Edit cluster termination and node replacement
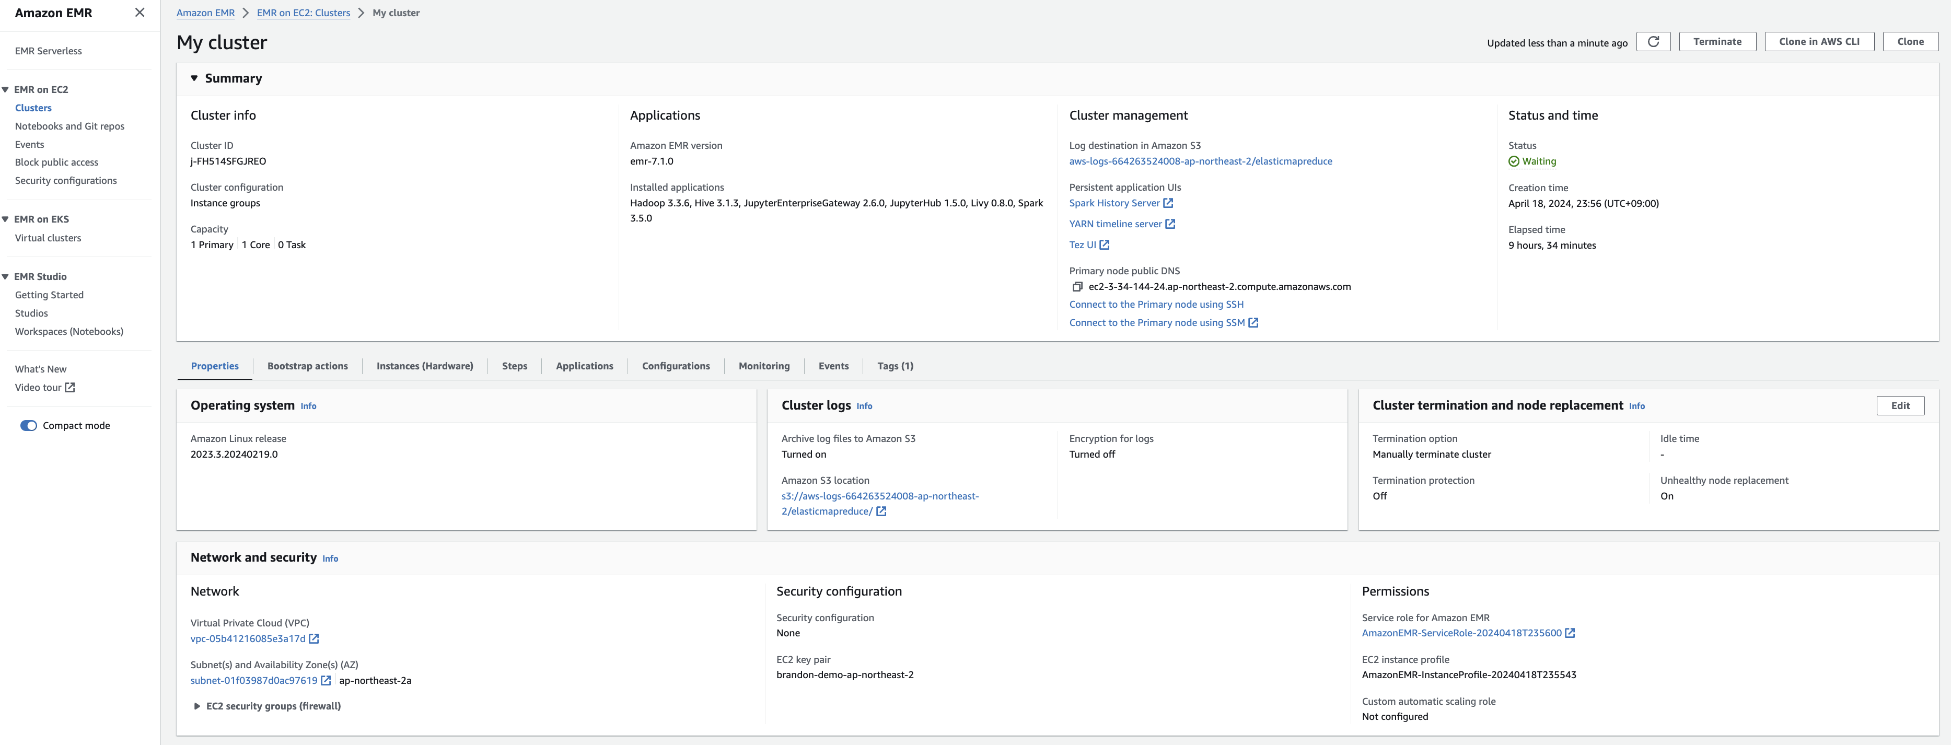The width and height of the screenshot is (1951, 745). pyautogui.click(x=1900, y=406)
